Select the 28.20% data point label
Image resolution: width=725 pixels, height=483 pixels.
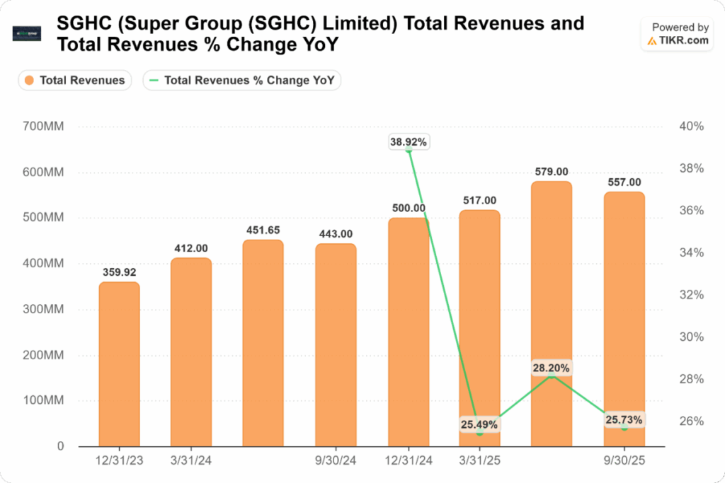point(552,368)
